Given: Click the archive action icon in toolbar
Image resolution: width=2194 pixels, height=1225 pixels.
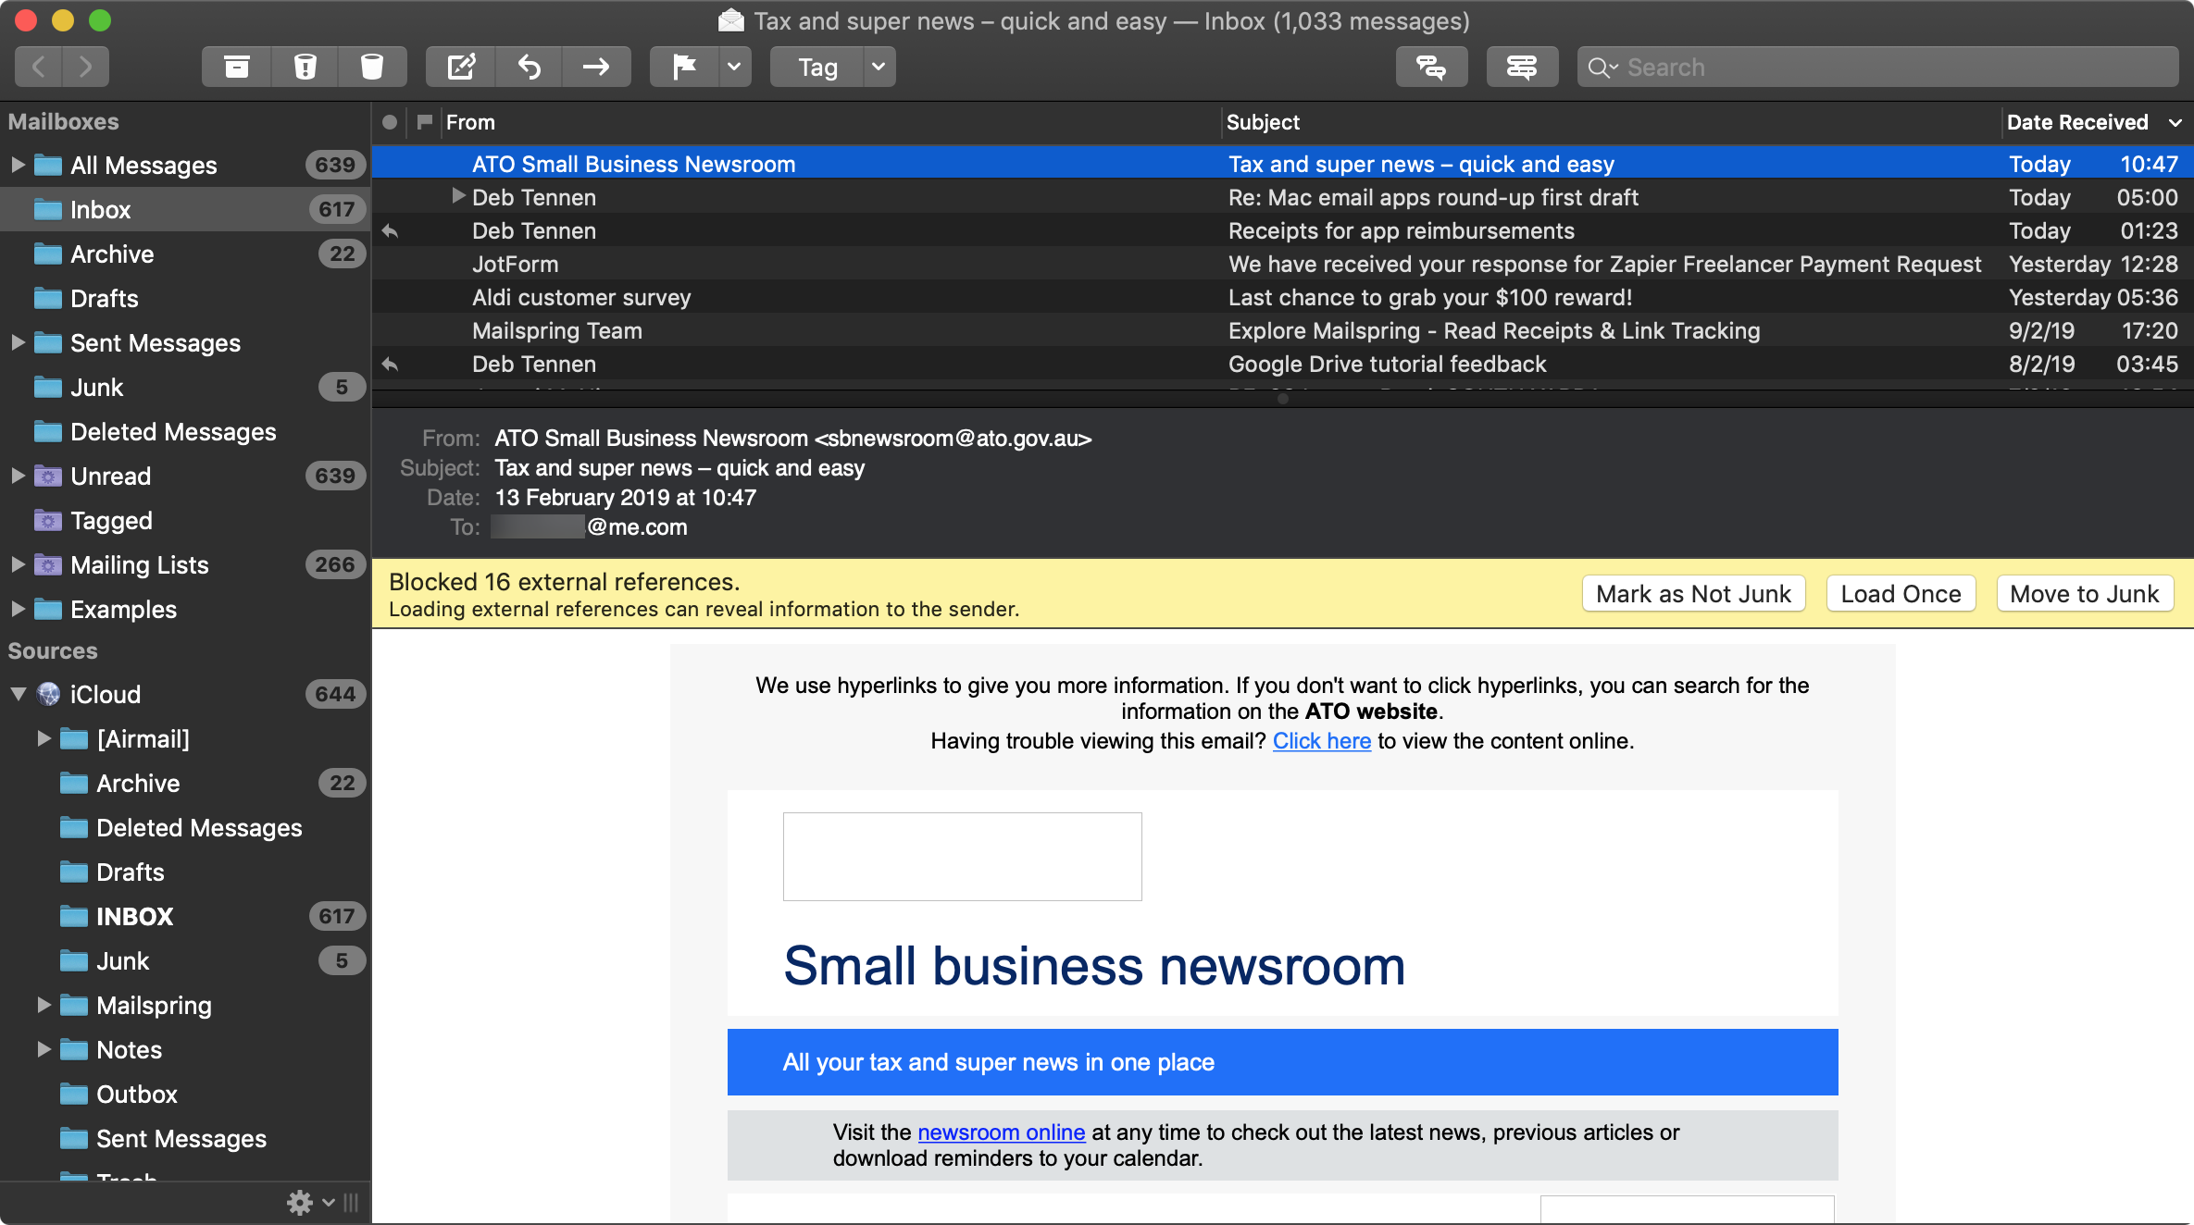Looking at the screenshot, I should [237, 67].
